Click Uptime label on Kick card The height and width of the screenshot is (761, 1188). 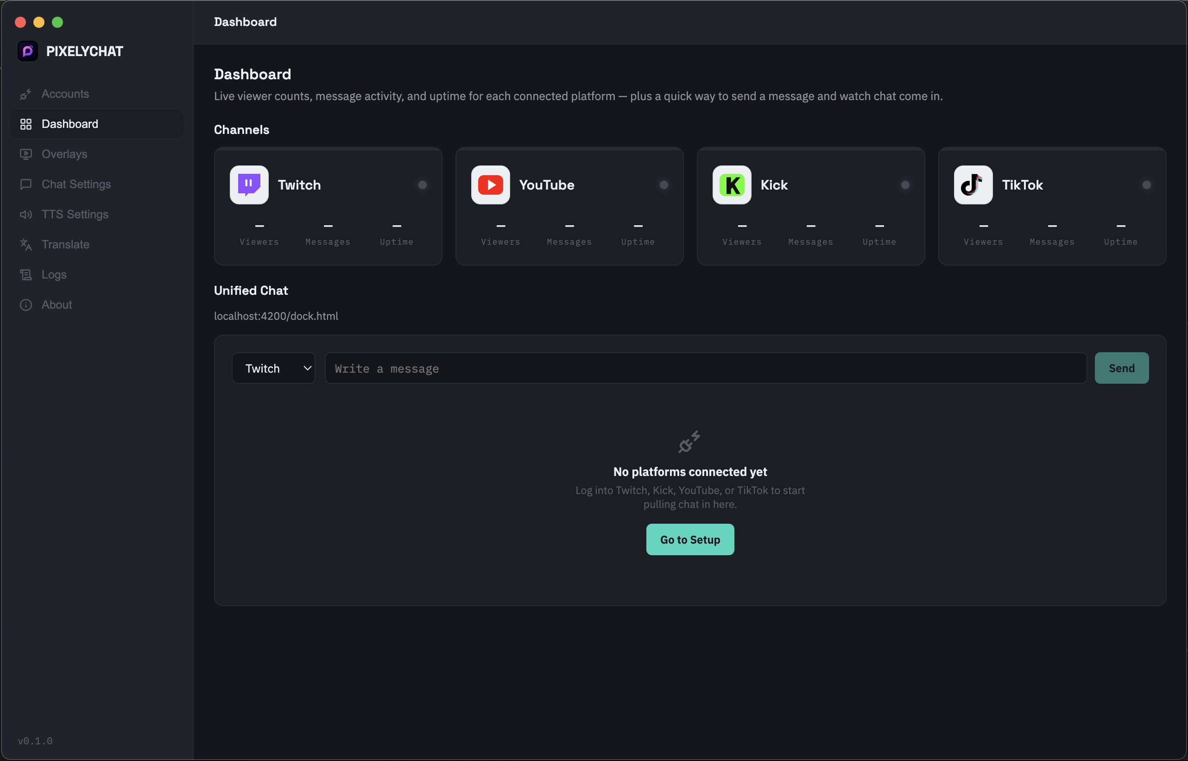pos(879,241)
